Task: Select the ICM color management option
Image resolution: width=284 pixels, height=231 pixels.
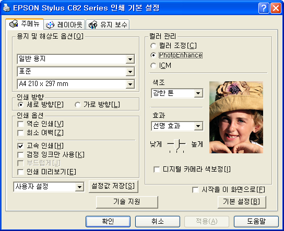Action: tap(153, 66)
